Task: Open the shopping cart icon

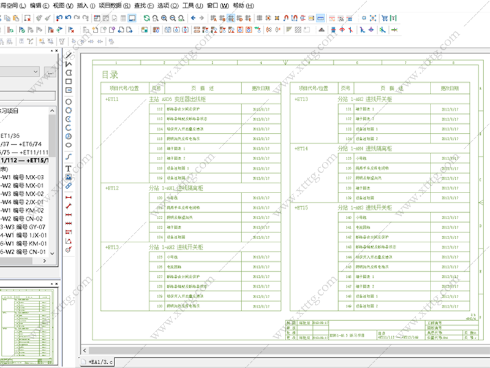Action: (x=385, y=18)
